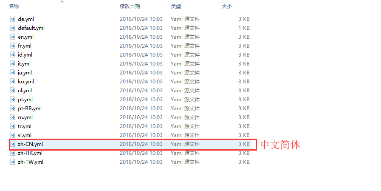Image resolution: width=381 pixels, height=191 pixels.
Task: Select the vi.yml file name
Action: 24,135
